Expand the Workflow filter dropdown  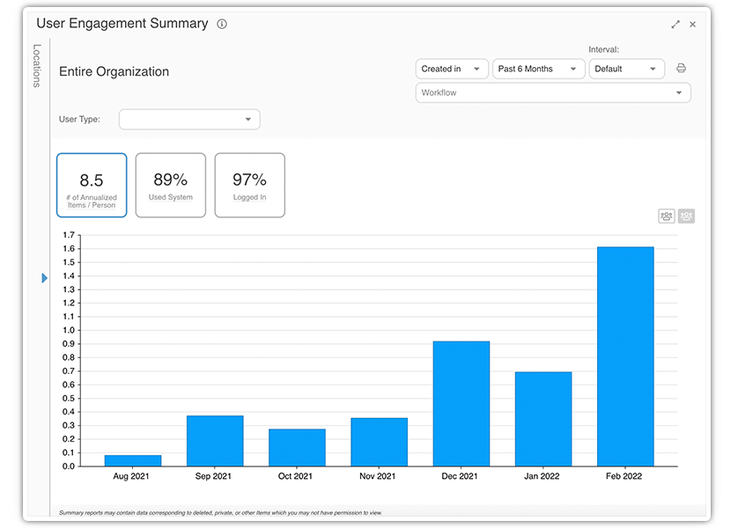click(x=552, y=92)
